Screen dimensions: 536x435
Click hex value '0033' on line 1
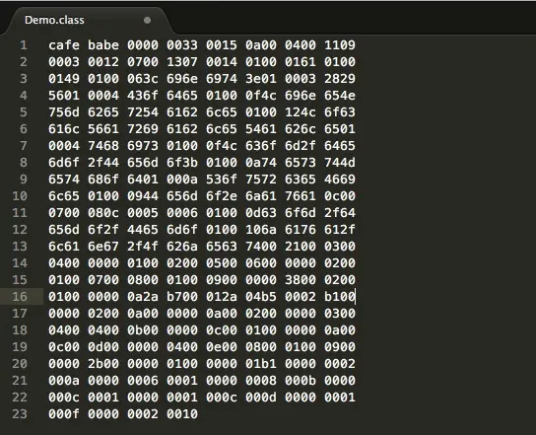click(x=182, y=44)
